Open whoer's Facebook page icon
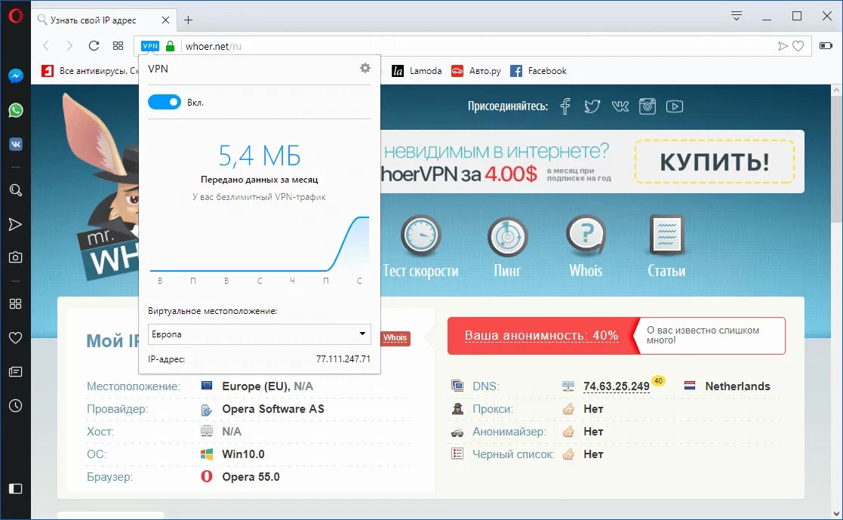The height and width of the screenshot is (520, 843). click(565, 106)
